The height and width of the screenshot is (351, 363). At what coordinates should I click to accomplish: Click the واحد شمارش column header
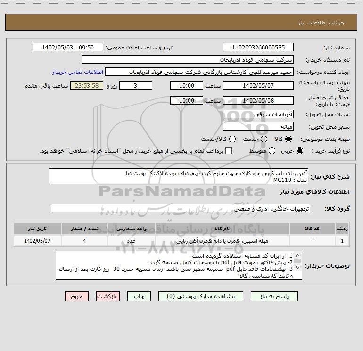[x=131, y=229]
